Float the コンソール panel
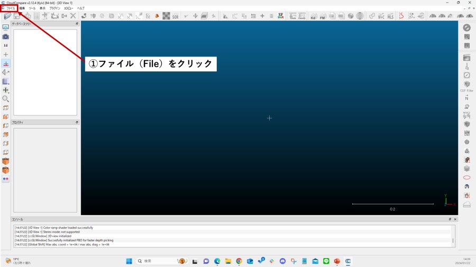 coord(450,219)
